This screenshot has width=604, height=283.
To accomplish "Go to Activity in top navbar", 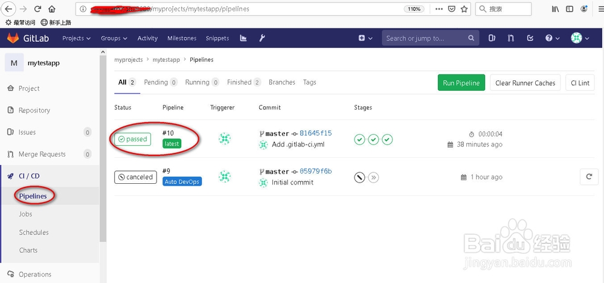I will pos(147,38).
